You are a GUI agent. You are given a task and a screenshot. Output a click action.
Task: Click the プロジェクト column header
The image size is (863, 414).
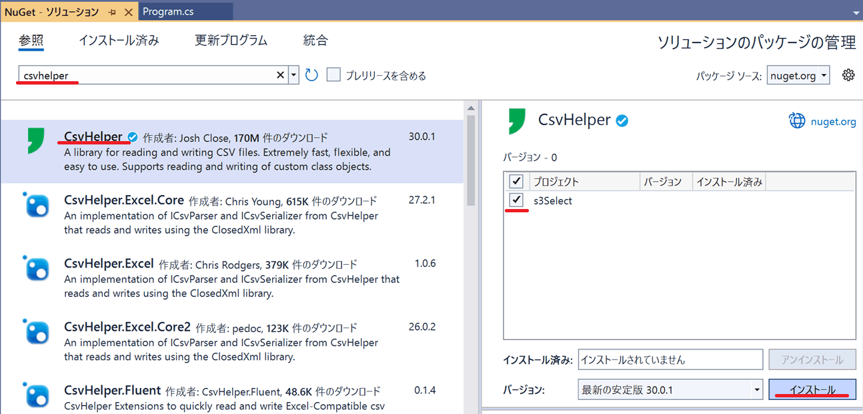tap(585, 181)
